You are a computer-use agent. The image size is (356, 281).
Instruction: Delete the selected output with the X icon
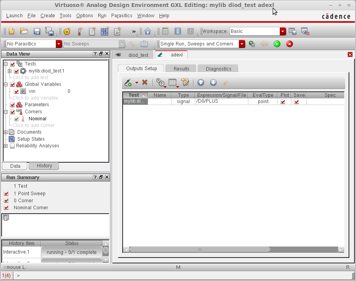[x=145, y=82]
